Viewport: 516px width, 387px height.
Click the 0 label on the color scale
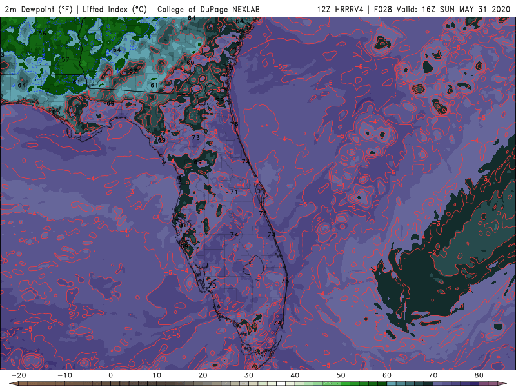110,375
